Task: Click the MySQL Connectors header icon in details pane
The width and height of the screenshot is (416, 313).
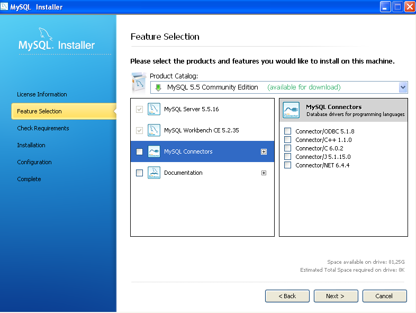Action: 291,110
